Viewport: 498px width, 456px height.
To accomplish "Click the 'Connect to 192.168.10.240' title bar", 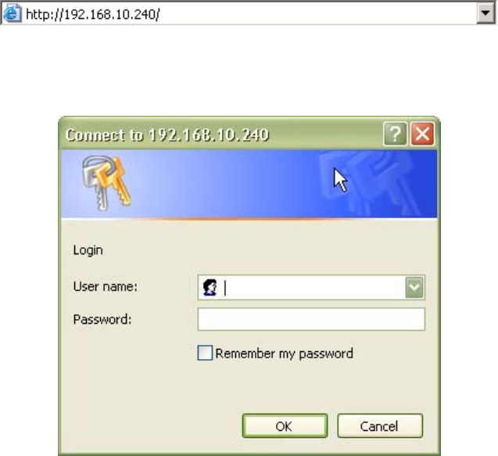I will [x=222, y=135].
